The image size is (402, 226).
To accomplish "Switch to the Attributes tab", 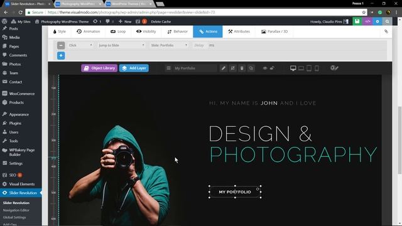I will (239, 31).
